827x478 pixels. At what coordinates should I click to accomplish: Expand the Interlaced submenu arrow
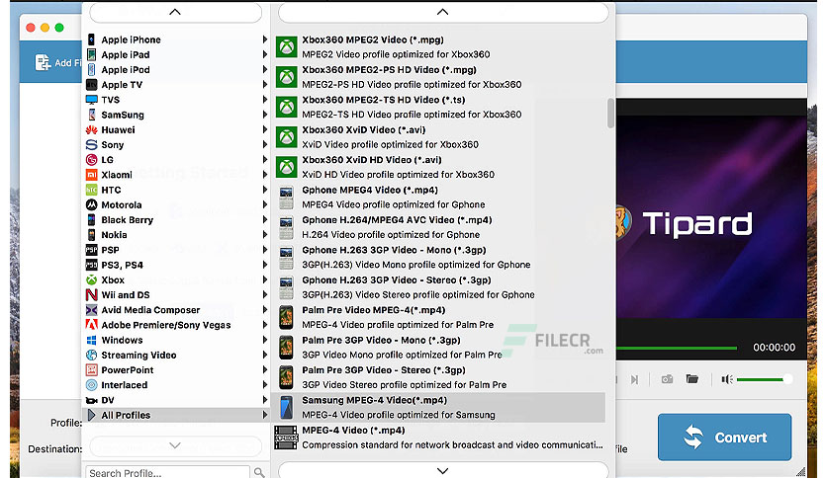(265, 385)
